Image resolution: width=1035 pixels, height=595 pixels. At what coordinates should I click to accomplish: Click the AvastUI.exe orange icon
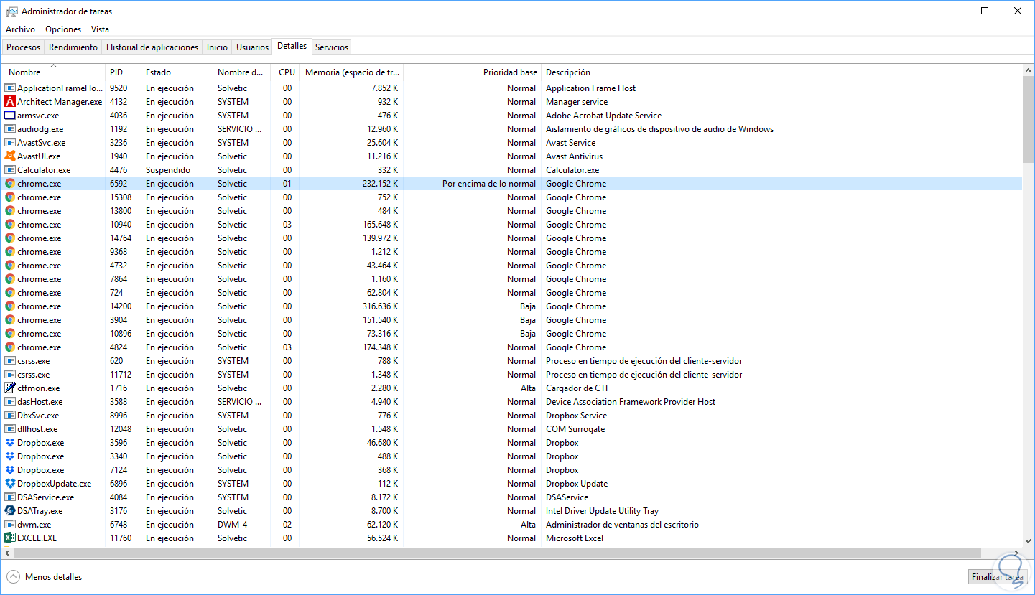[x=10, y=156]
